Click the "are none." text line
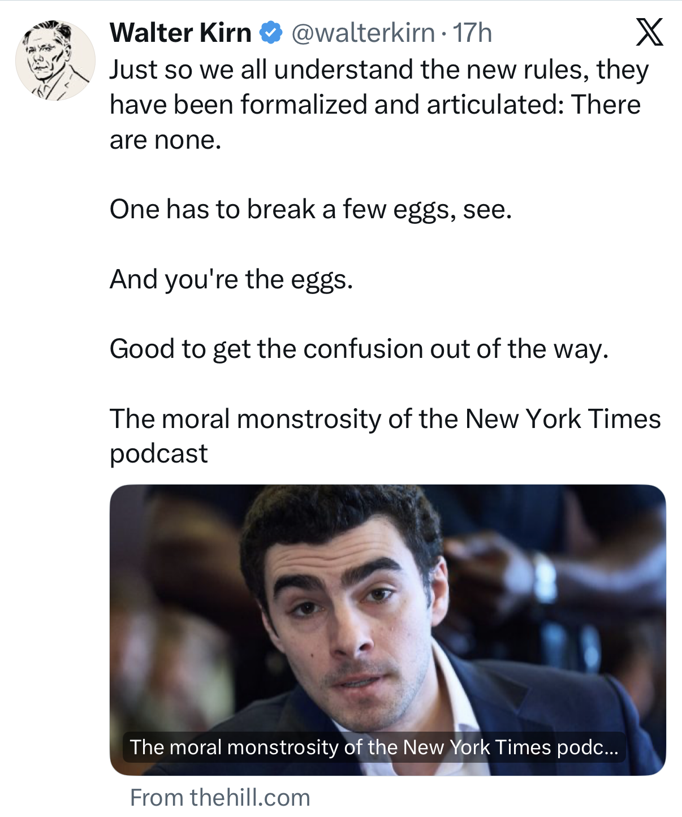682x817 pixels. [165, 140]
